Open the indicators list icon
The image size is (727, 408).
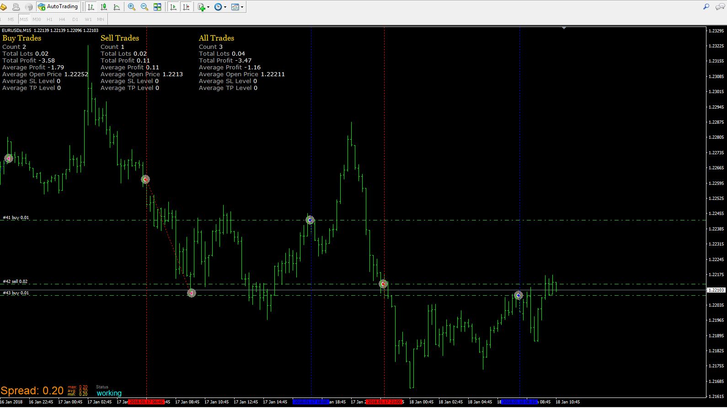coord(201,7)
